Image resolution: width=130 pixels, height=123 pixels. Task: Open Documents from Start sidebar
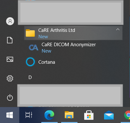pyautogui.click(x=10, y=40)
